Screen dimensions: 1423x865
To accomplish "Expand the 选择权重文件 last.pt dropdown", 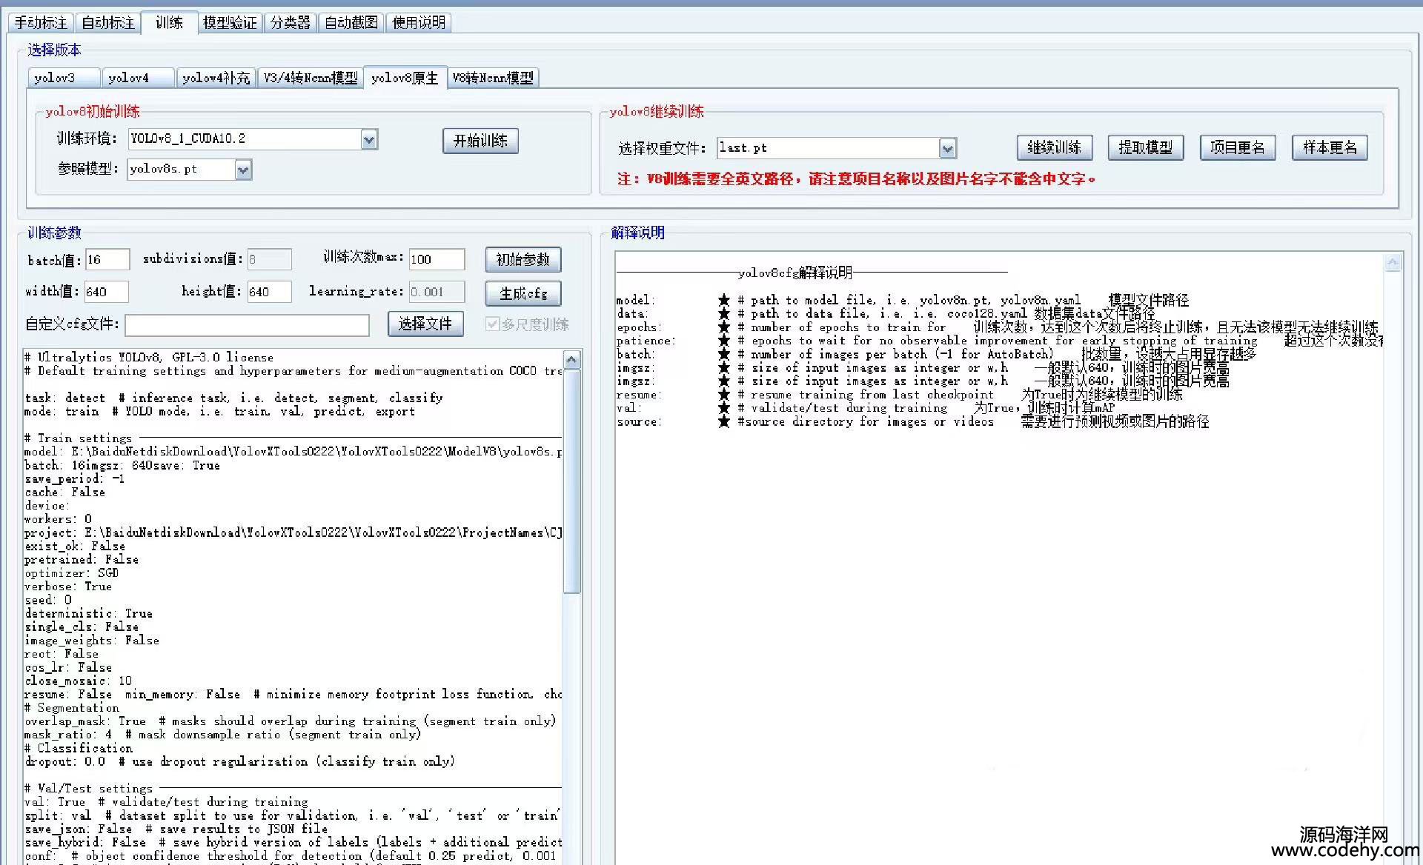I will (x=947, y=148).
